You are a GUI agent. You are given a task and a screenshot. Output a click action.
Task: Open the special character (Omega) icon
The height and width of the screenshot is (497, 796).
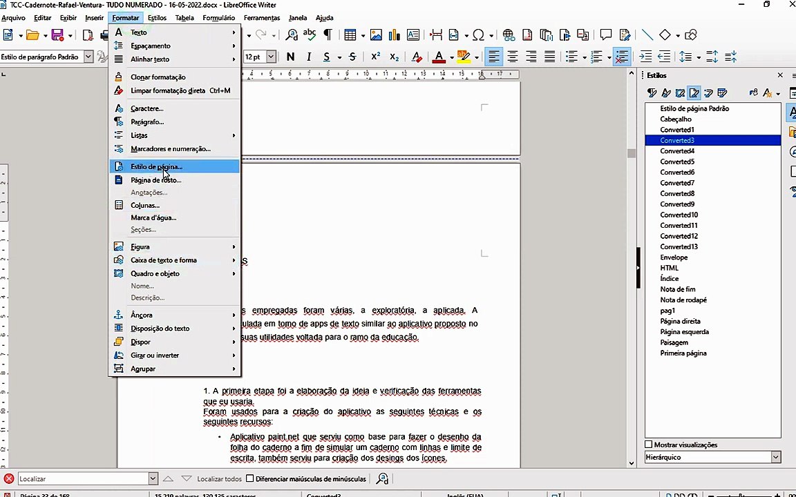(478, 35)
